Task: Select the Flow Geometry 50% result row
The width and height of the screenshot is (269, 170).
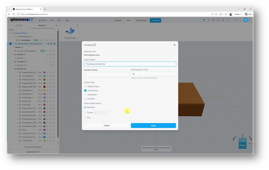Action: 29,123
